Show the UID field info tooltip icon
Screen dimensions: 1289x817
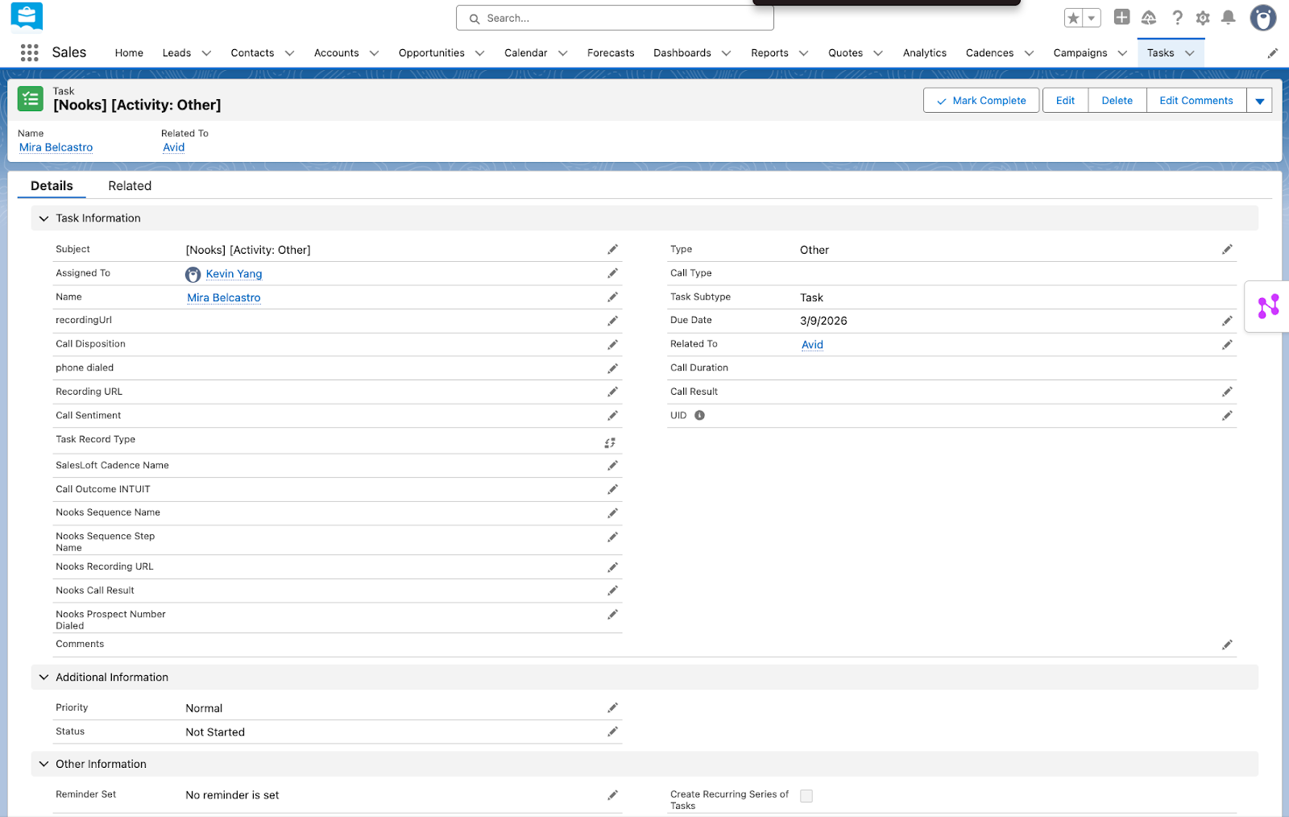click(699, 416)
